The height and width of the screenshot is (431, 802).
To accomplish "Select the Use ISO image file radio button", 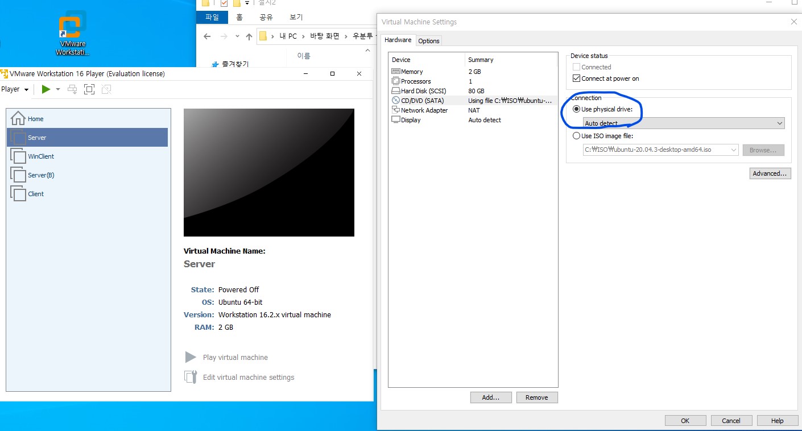I will (x=576, y=136).
